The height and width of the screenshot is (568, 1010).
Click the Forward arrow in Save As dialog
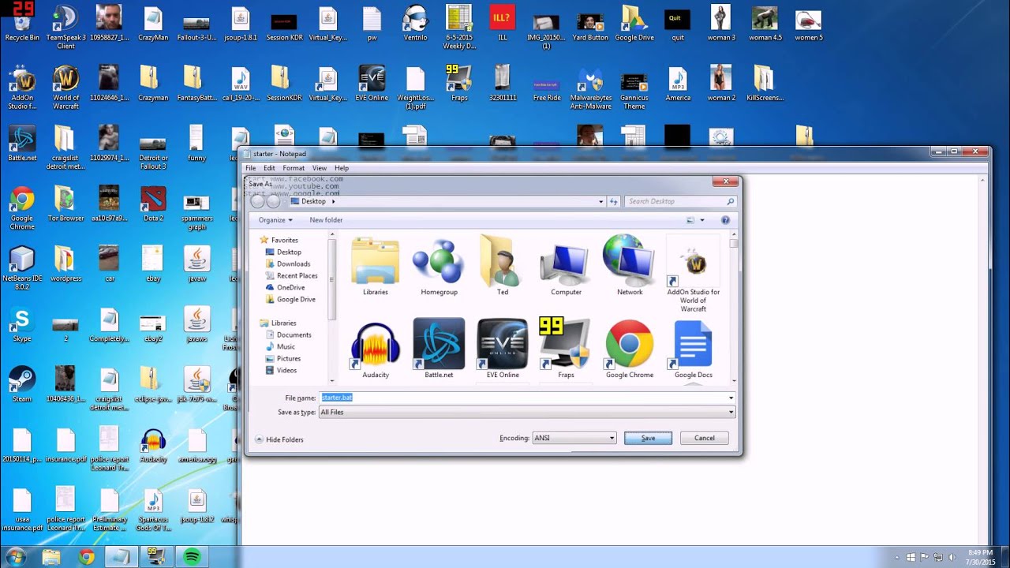[273, 201]
